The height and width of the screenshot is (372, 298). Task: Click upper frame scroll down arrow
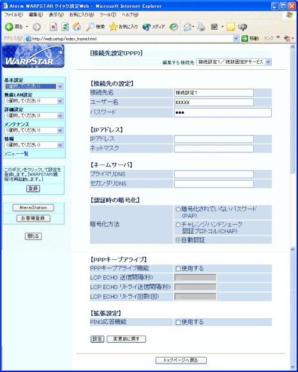click(293, 249)
